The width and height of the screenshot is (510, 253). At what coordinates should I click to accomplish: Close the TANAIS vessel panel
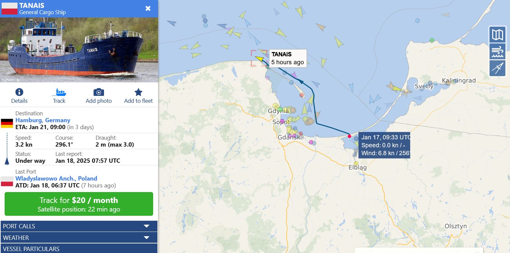pyautogui.click(x=148, y=9)
